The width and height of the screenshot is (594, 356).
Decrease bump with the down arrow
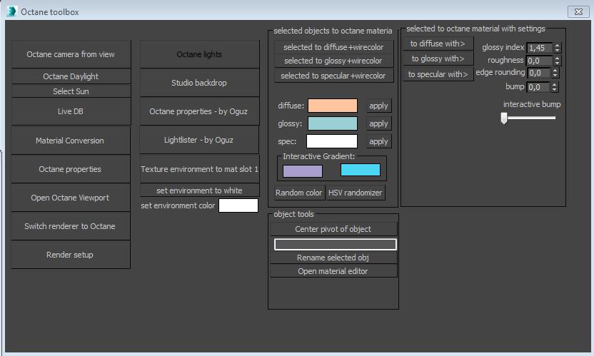click(555, 89)
